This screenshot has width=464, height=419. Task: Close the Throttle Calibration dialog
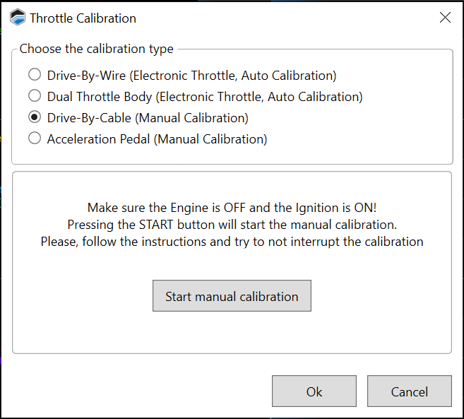445,18
